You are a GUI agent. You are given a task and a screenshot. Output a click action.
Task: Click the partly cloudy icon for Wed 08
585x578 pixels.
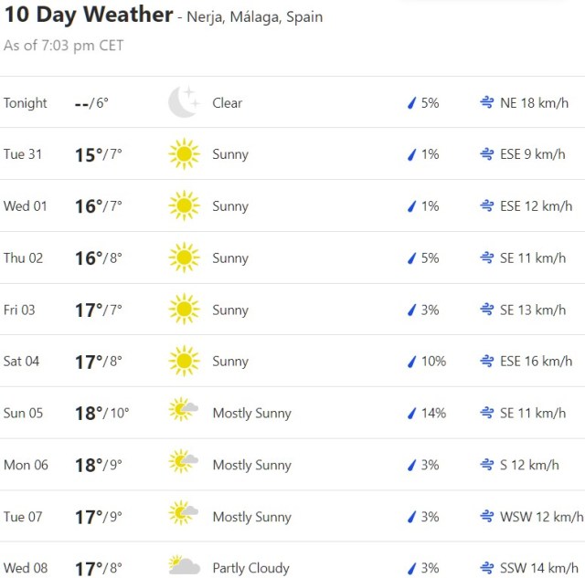pyautogui.click(x=184, y=567)
